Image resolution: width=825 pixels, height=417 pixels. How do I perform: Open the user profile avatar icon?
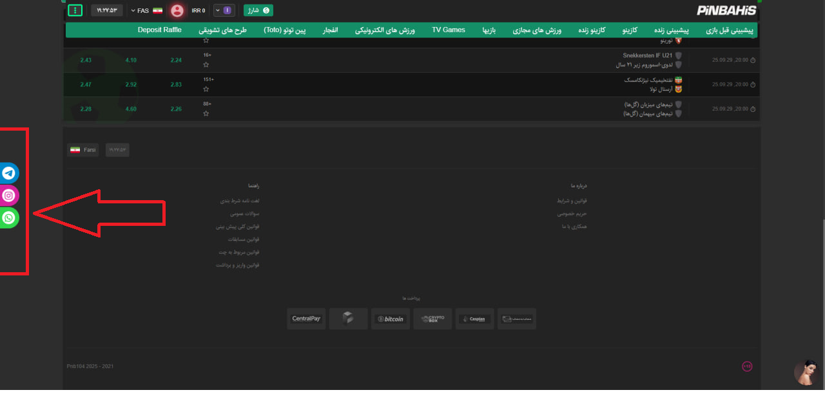(177, 10)
